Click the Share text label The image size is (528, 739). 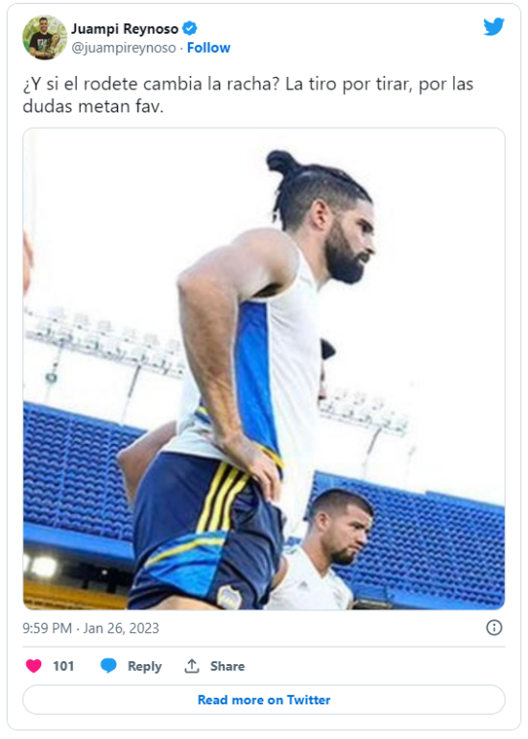click(x=228, y=666)
